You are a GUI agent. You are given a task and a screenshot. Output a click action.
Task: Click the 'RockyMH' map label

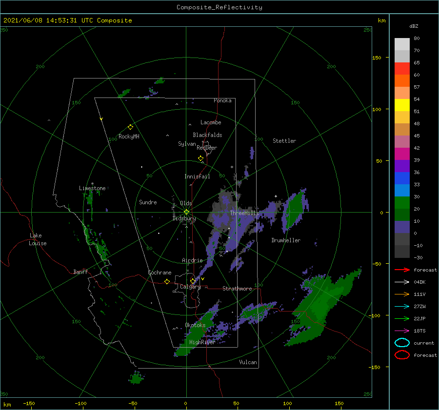click(129, 137)
